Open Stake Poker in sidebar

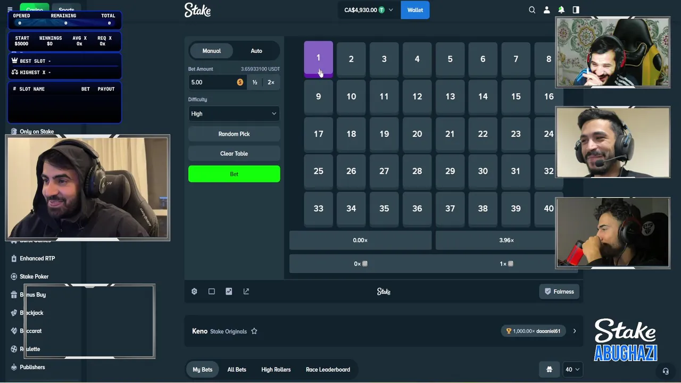tap(34, 277)
